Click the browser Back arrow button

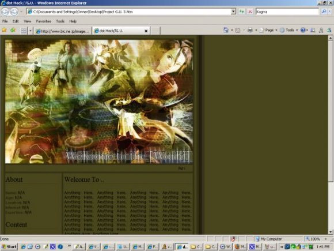(5, 12)
